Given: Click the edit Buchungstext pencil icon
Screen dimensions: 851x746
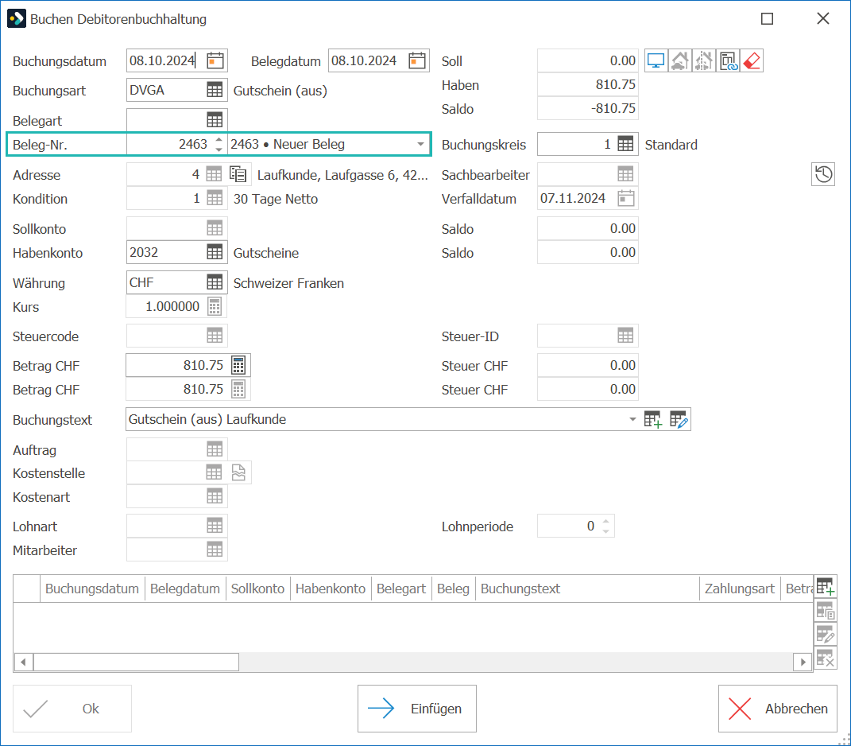Looking at the screenshot, I should point(679,419).
